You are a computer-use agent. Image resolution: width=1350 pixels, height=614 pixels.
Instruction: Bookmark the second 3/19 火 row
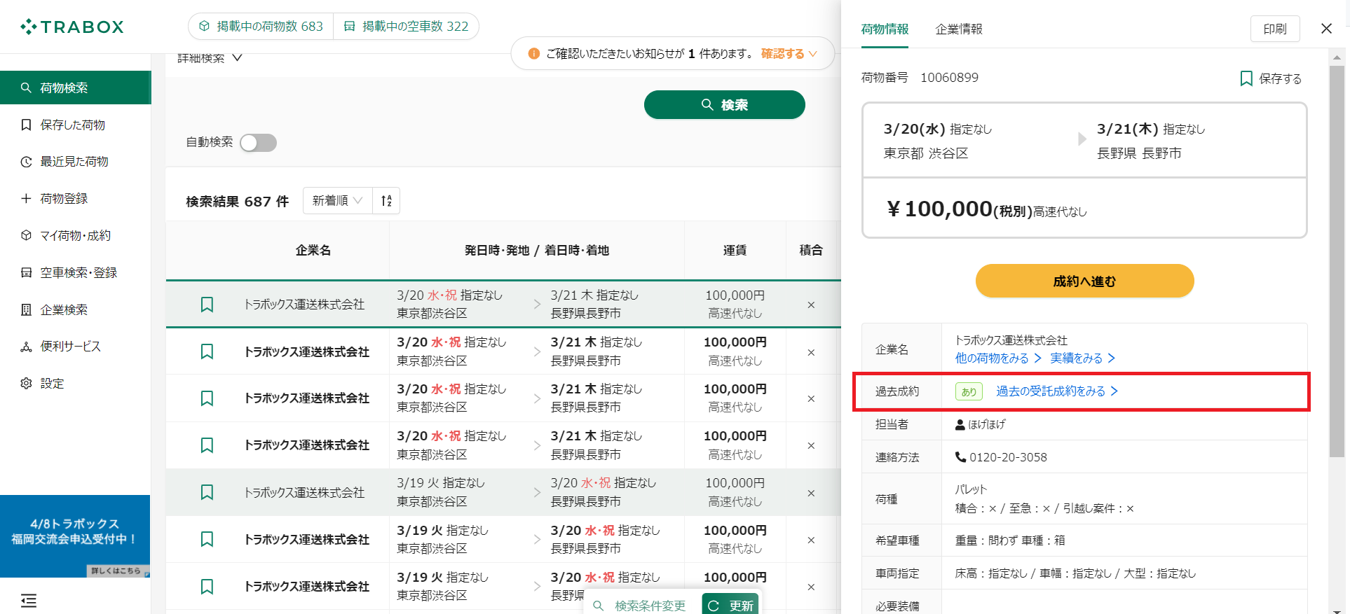point(207,539)
